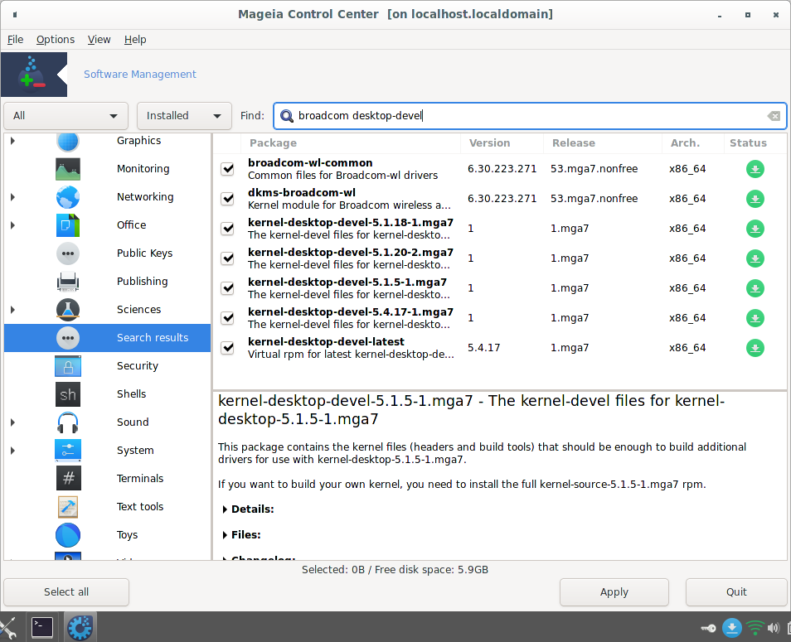Image resolution: width=791 pixels, height=642 pixels.
Task: Open terminal from the taskbar
Action: pyautogui.click(x=42, y=627)
